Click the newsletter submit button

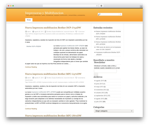(96, 74)
